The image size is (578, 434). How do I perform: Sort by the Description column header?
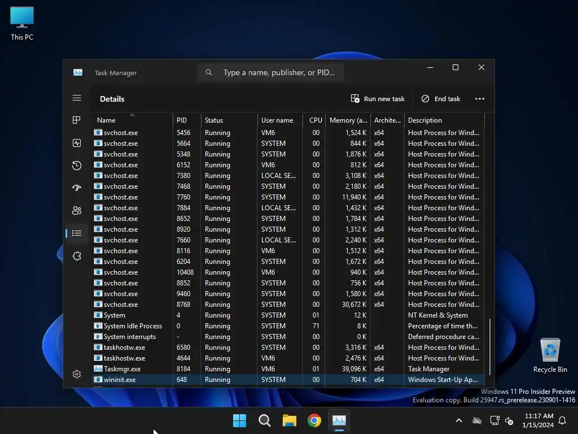(x=444, y=120)
